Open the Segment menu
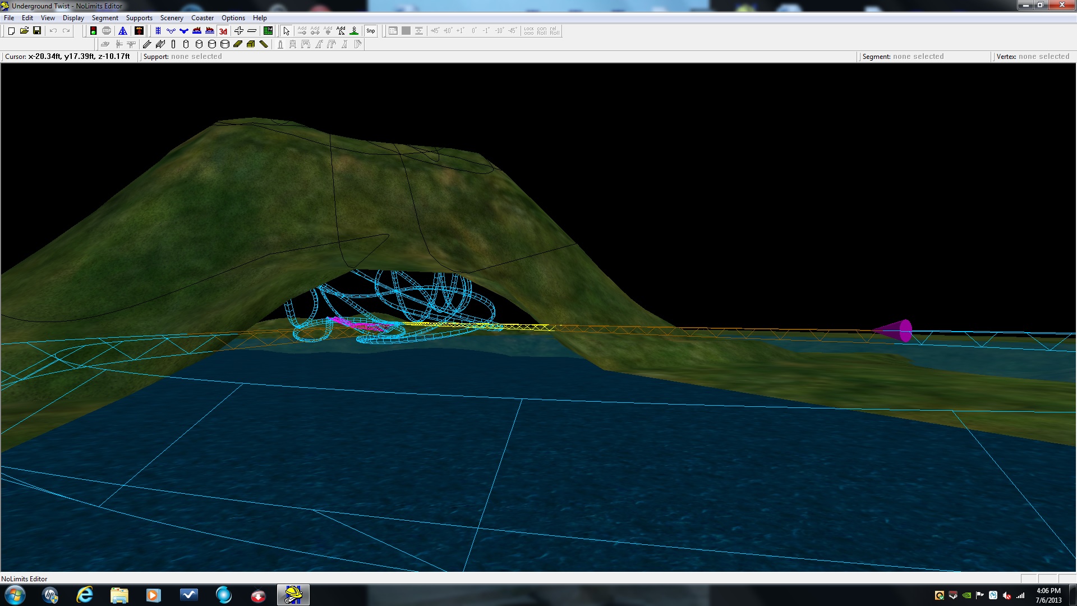This screenshot has height=606, width=1077. pyautogui.click(x=105, y=18)
